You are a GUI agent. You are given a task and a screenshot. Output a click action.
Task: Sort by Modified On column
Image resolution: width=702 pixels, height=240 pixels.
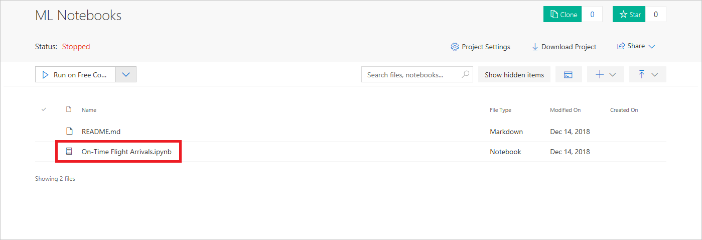pyautogui.click(x=565, y=110)
